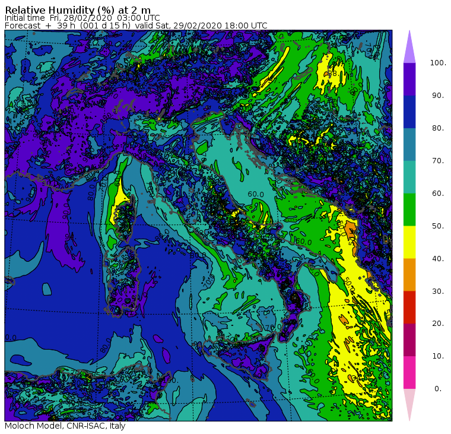The width and height of the screenshot is (451, 434).
Task: Click the green 50–60 colorbar segment
Action: point(409,210)
